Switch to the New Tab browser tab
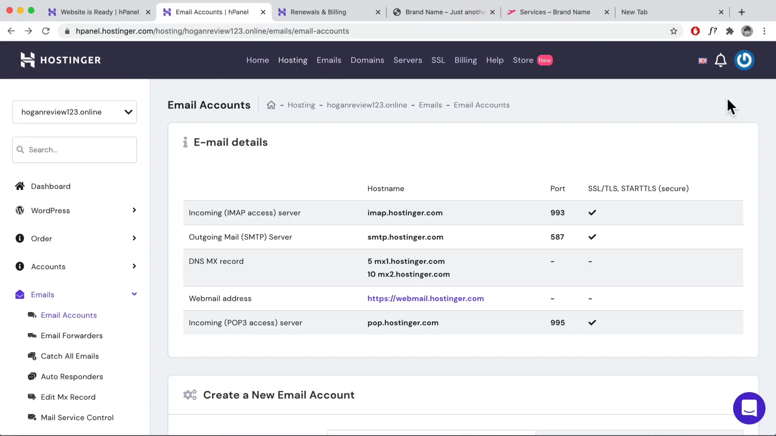This screenshot has height=436, width=776. pos(634,12)
